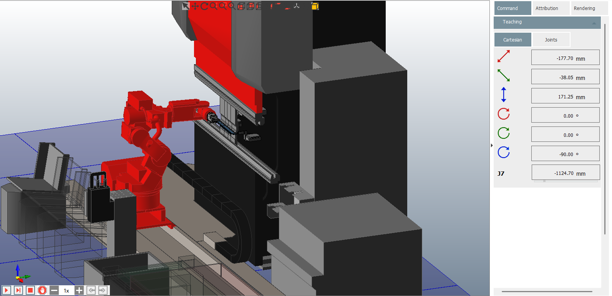Hit the emergency stop hand icon

(x=42, y=290)
